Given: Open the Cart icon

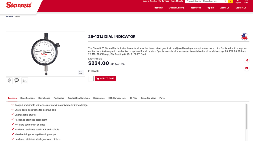Looking at the screenshot, I should click(246, 1).
